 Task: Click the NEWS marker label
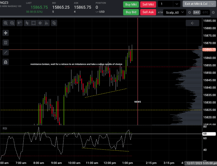point(137,102)
